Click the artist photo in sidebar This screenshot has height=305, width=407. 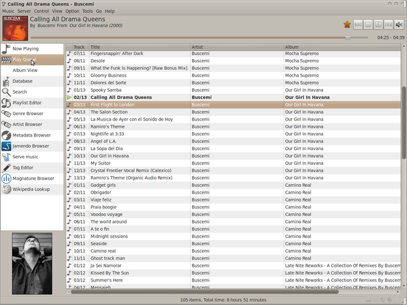click(x=32, y=264)
